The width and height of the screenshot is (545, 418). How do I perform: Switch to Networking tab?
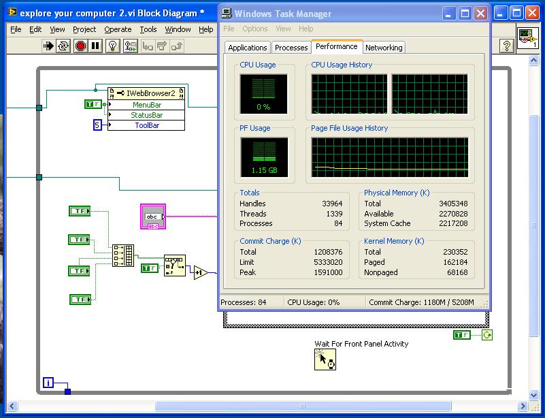[x=384, y=48]
